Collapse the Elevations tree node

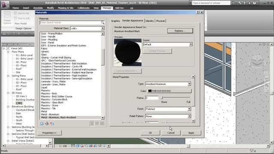tap(8, 107)
